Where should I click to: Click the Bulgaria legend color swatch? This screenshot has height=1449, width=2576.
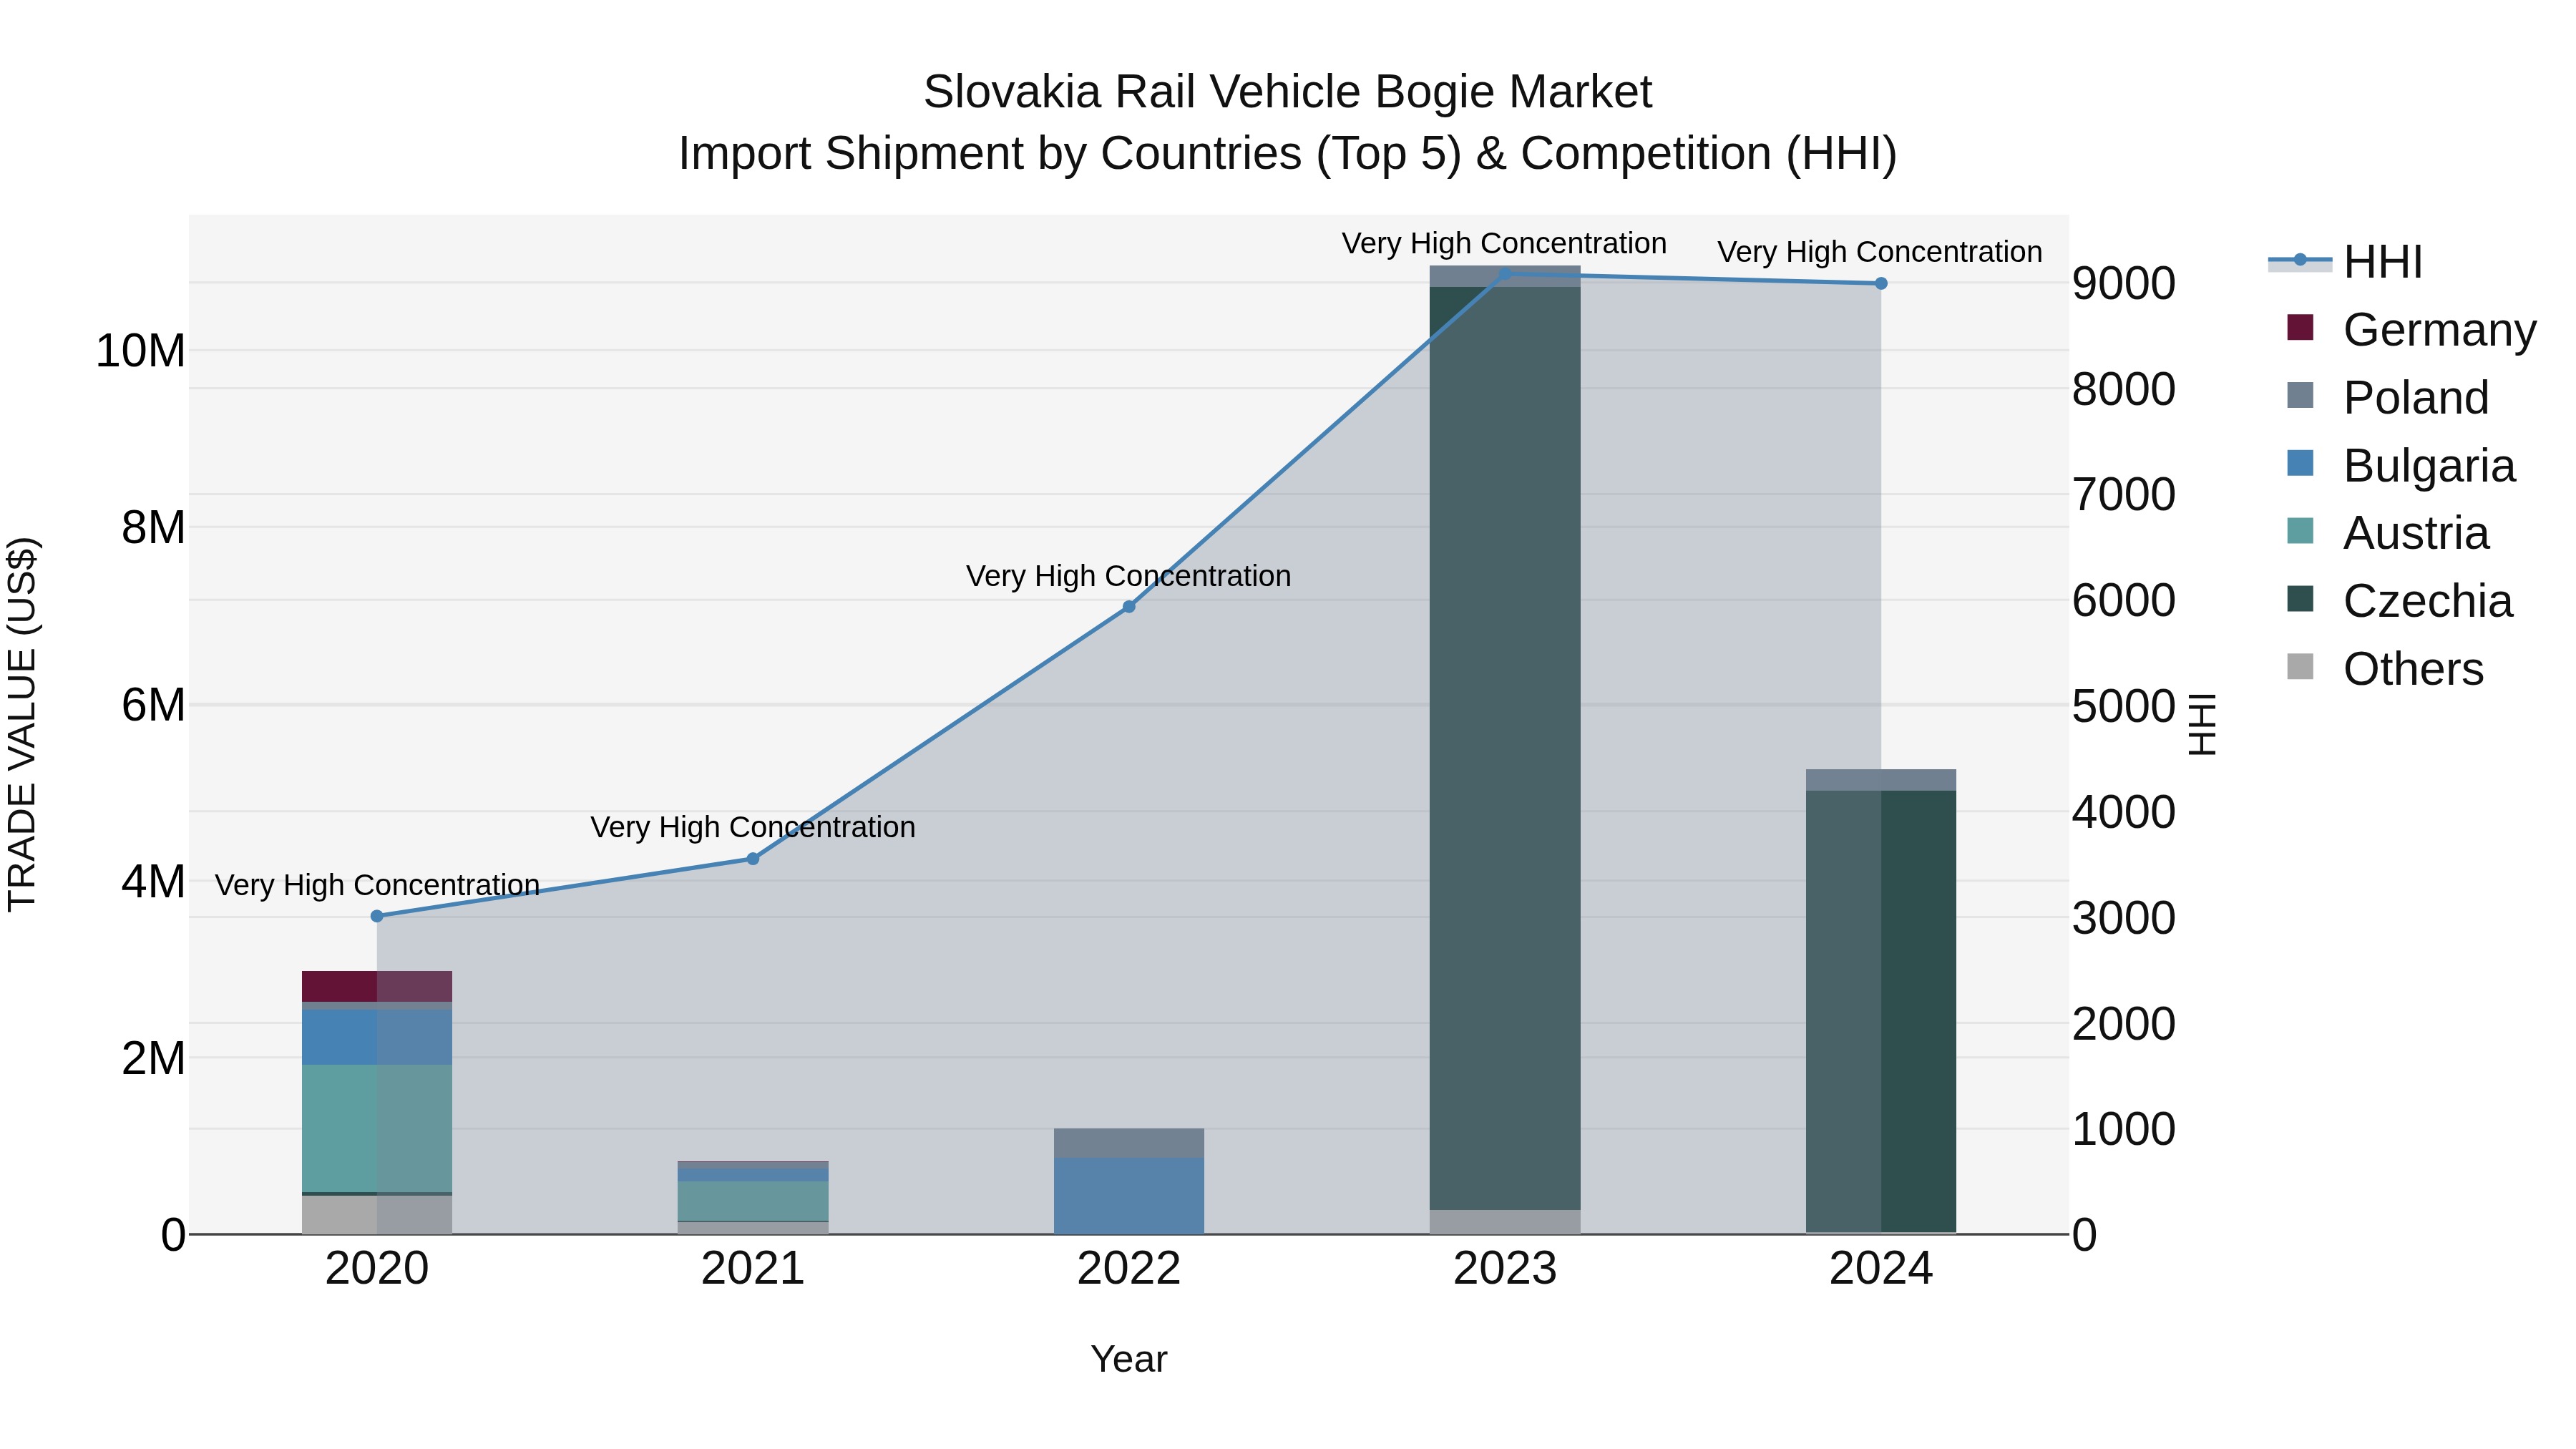coord(2300,463)
